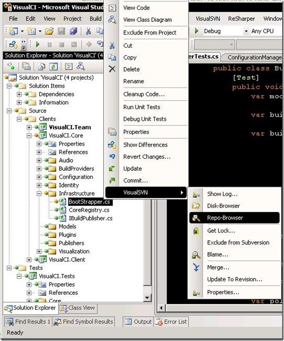Click the Open File folder toolbar icon
Screen dimensions: 284x341
pos(49,31)
